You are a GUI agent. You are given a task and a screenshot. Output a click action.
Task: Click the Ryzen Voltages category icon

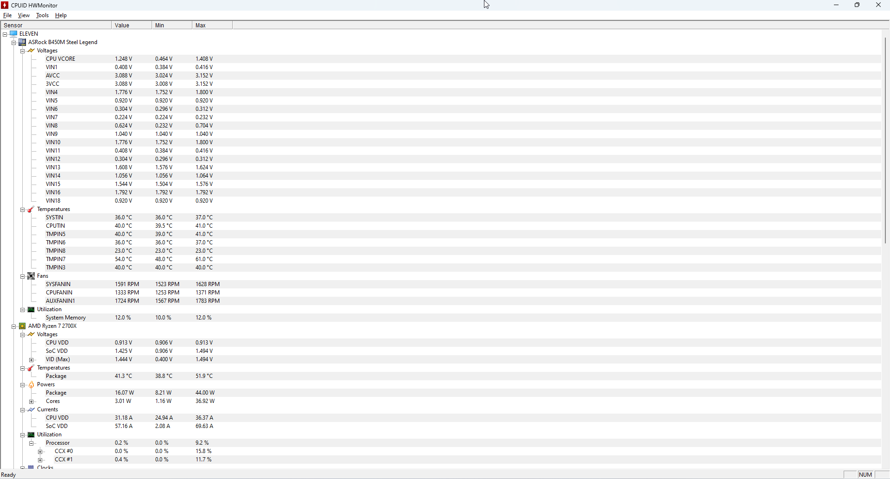(31, 334)
